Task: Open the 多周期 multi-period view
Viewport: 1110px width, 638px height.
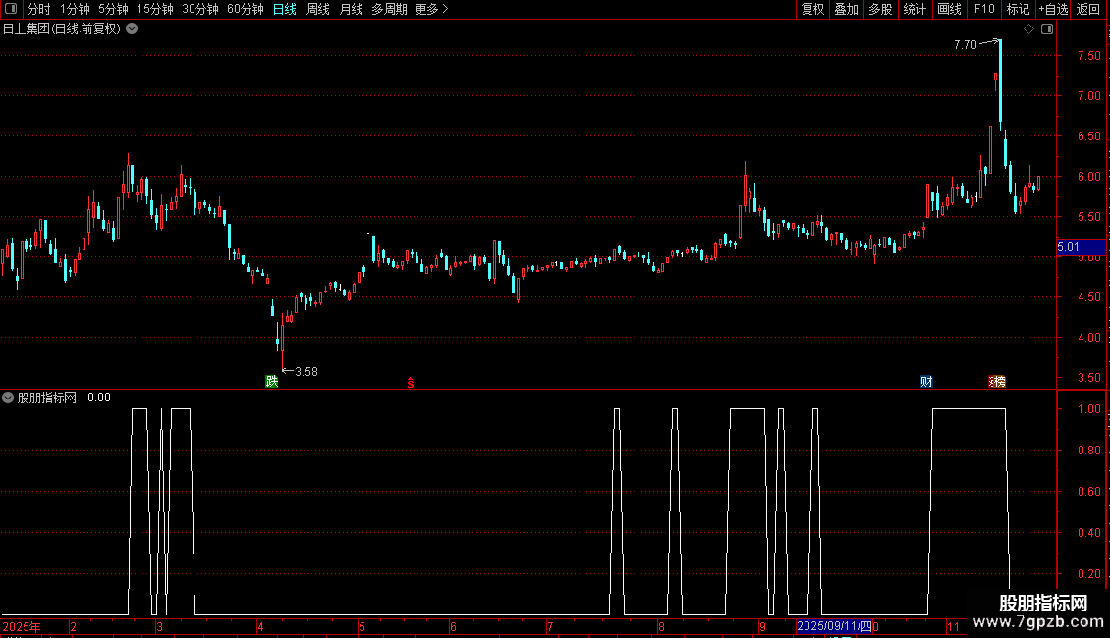Action: [x=389, y=9]
